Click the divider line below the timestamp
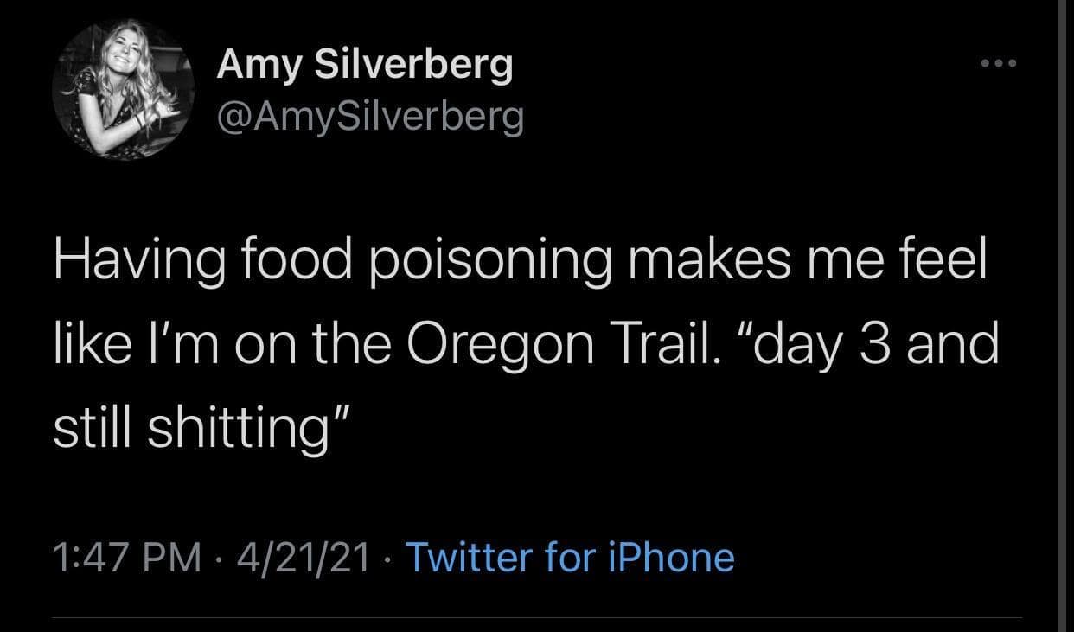 (x=536, y=618)
